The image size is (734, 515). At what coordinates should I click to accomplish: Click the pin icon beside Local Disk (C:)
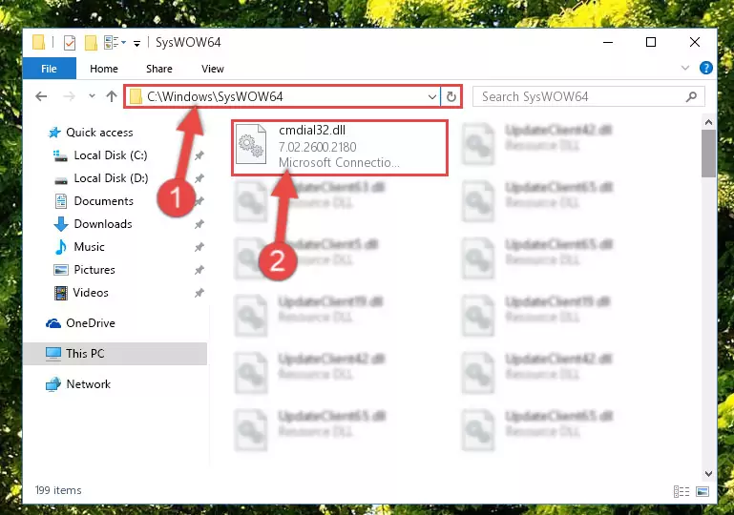[199, 155]
